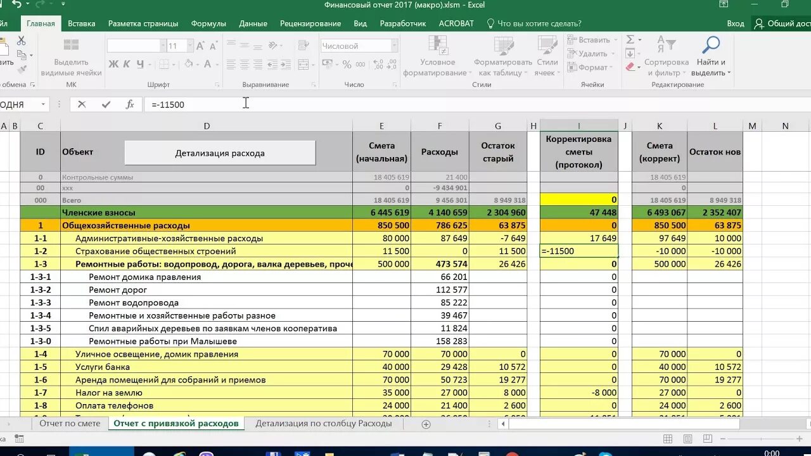Toggle bold Ж formatting

coord(113,65)
